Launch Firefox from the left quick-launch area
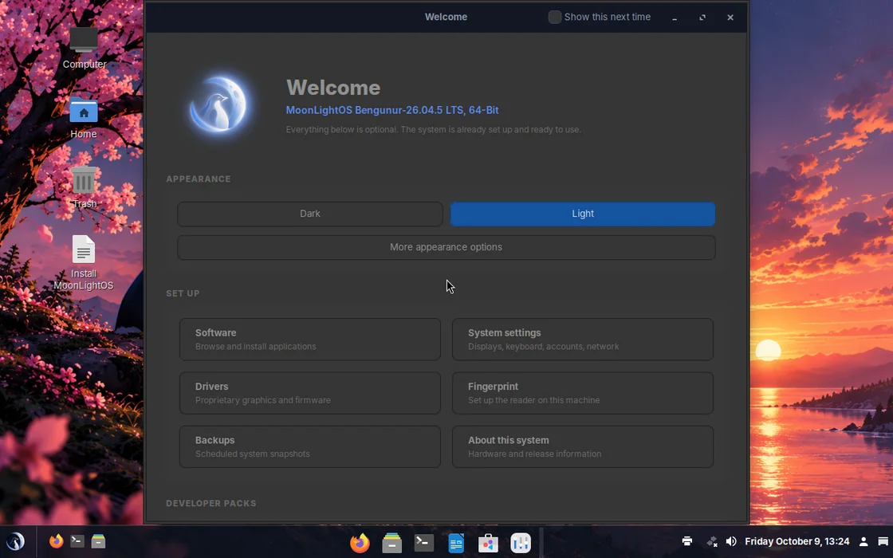The height and width of the screenshot is (558, 893). click(x=56, y=541)
